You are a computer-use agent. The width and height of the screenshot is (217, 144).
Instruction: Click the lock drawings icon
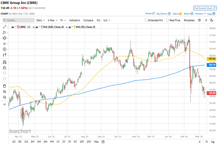(4, 68)
